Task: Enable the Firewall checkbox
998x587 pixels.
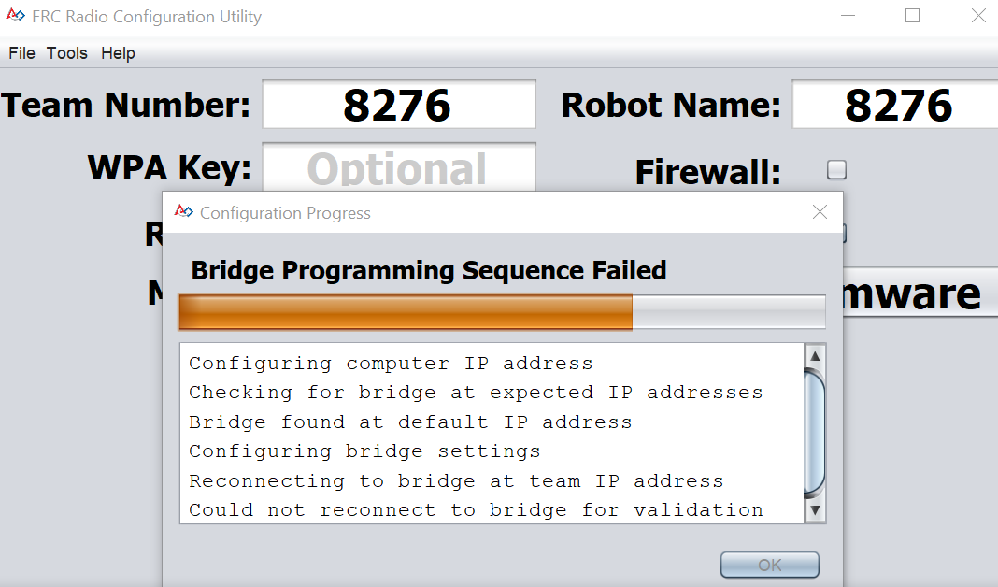Action: point(836,170)
